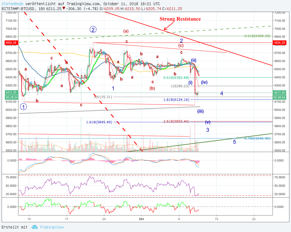Click the October 11, 2018 18:21 UTC timestamp
The height and width of the screenshot is (232, 291).
point(132,4)
